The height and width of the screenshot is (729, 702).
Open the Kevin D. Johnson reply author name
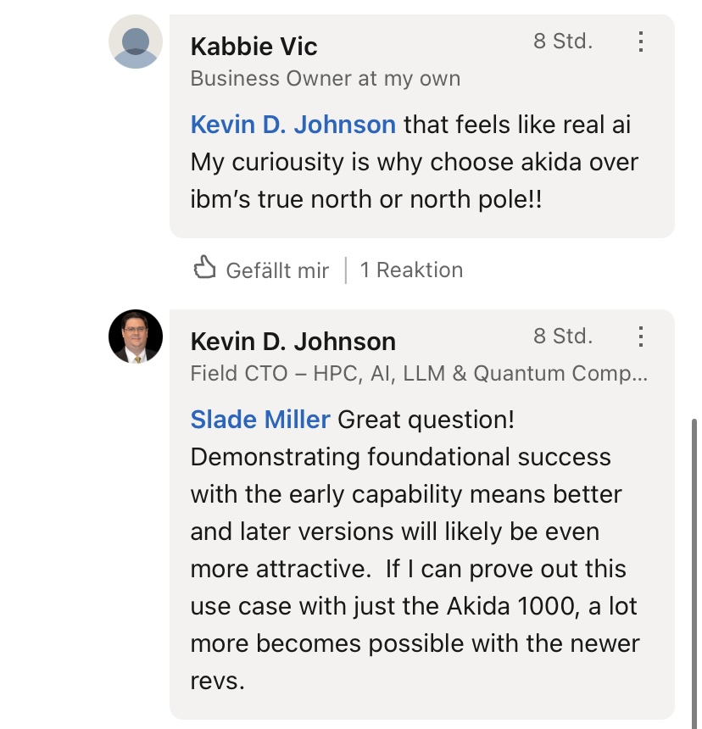point(292,342)
